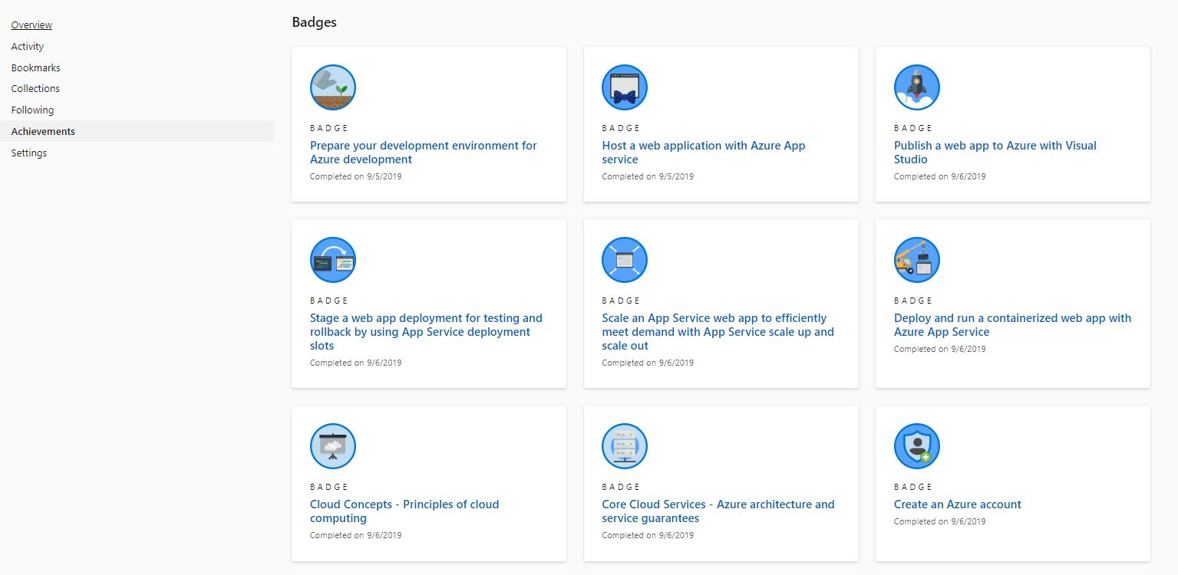Switch to the Following page

pyautogui.click(x=32, y=110)
